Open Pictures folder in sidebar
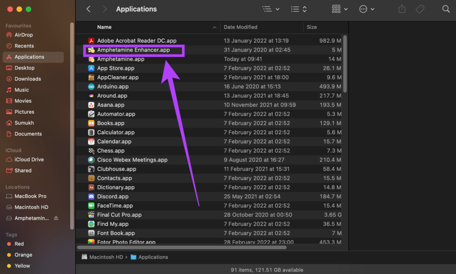Screen dimensions: 456x274 [x=33, y=112]
